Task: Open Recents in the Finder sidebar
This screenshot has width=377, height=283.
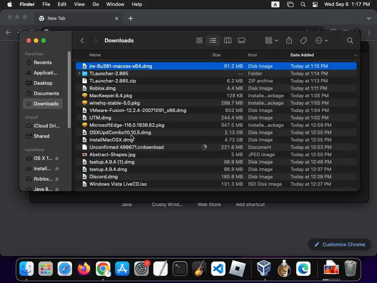Action: (42, 63)
